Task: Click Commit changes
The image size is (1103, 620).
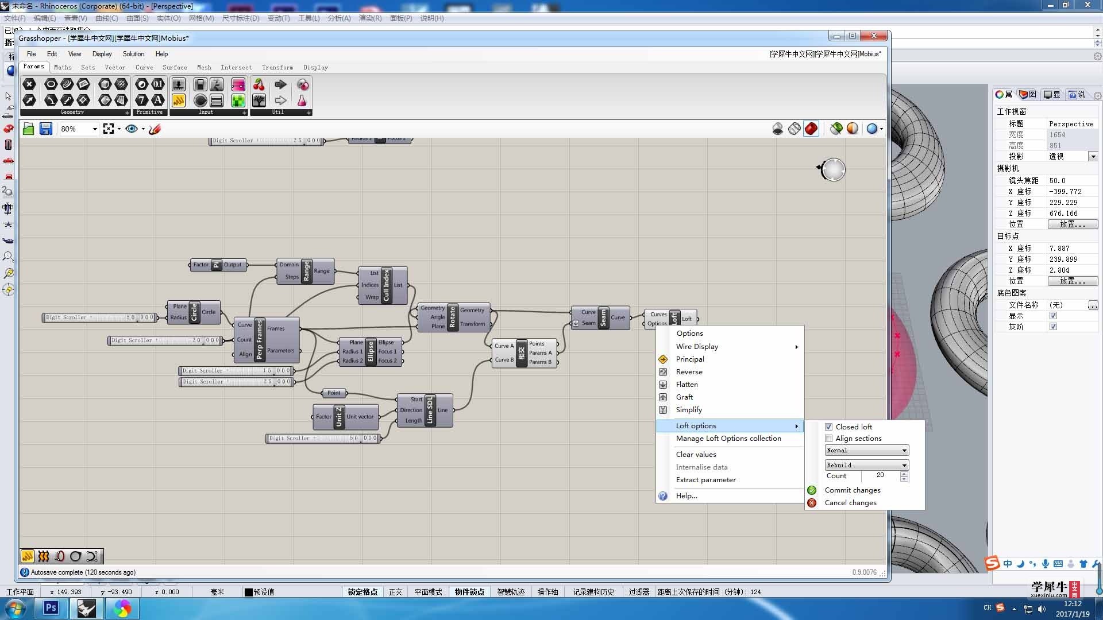Action: tap(852, 490)
